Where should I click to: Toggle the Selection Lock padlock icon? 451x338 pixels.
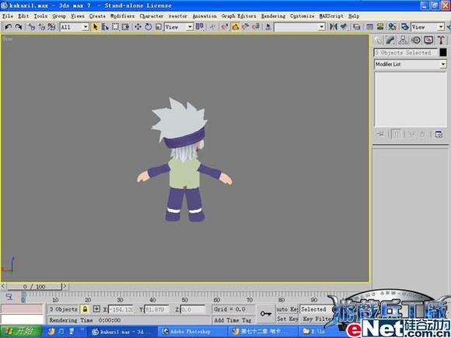pyautogui.click(x=85, y=309)
